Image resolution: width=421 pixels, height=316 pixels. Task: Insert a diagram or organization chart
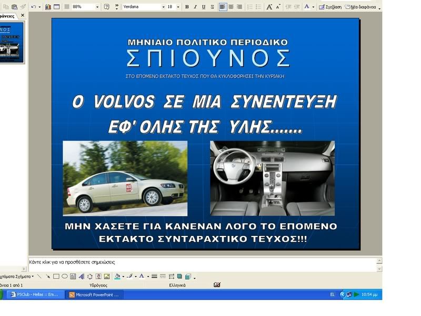coord(90,276)
